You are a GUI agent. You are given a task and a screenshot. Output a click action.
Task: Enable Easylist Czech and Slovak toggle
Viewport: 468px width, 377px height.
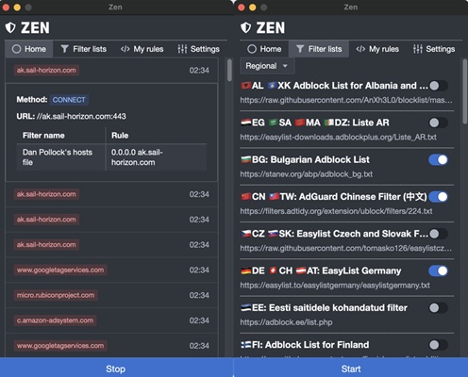click(438, 234)
